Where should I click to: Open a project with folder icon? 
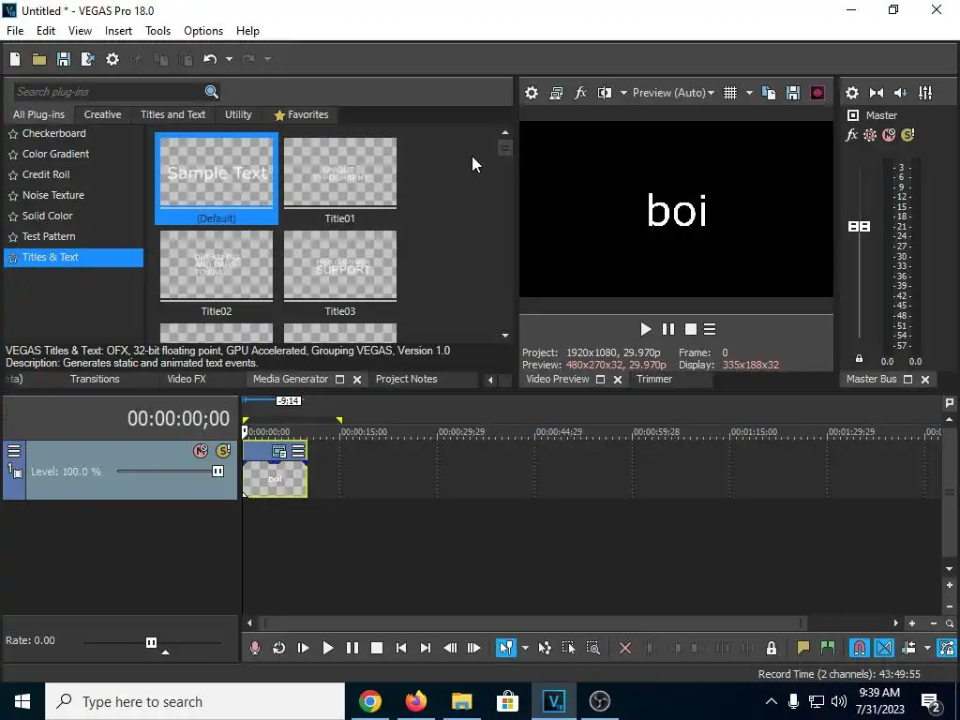click(x=39, y=59)
